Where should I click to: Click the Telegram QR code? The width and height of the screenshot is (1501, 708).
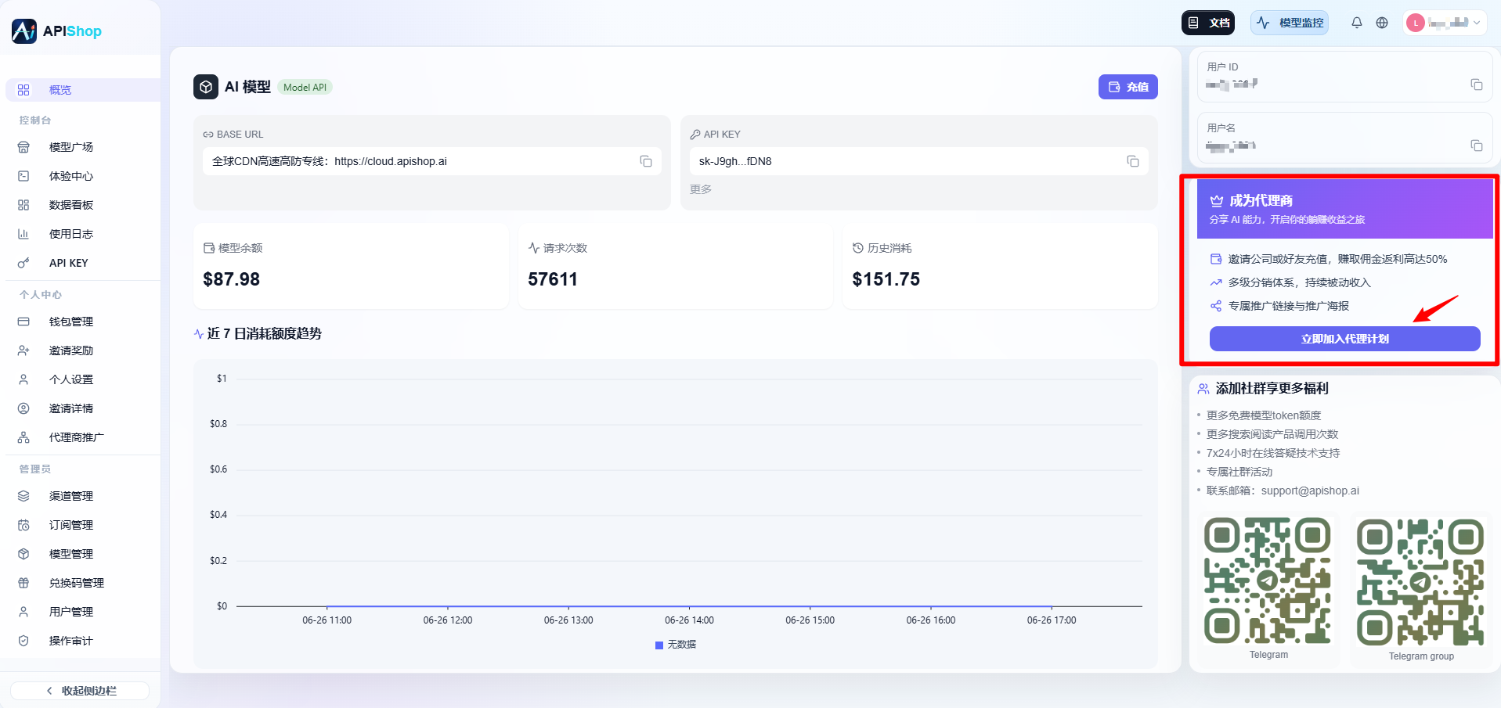tap(1268, 580)
